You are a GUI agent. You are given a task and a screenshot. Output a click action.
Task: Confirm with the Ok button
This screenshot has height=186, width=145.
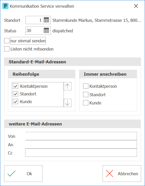(x=23, y=173)
